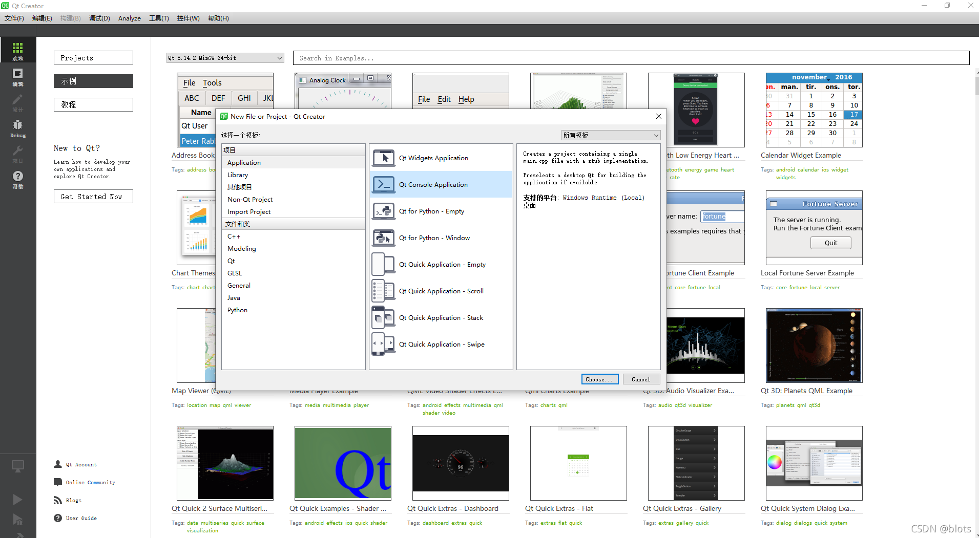Click the Cancel button in dialog
The height and width of the screenshot is (538, 979).
(641, 379)
